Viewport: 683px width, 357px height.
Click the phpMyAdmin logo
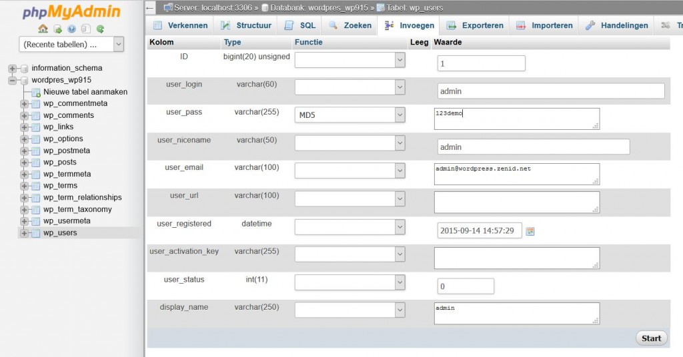[x=71, y=12]
